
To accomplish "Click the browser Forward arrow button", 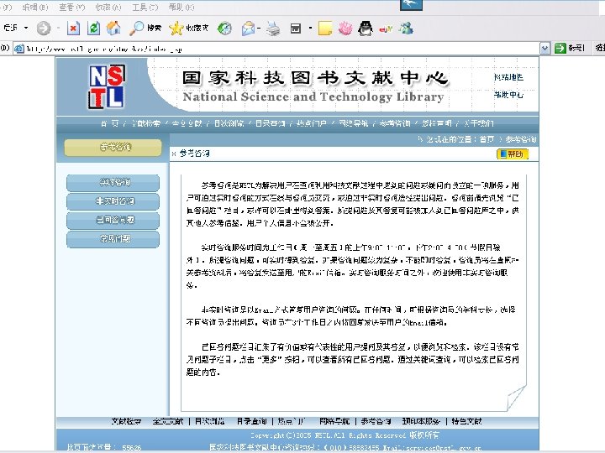I will 43,29.
